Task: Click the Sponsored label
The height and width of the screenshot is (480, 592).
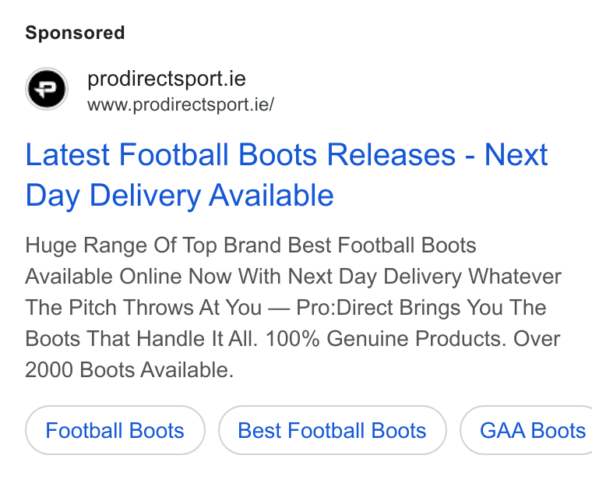Action: (75, 33)
